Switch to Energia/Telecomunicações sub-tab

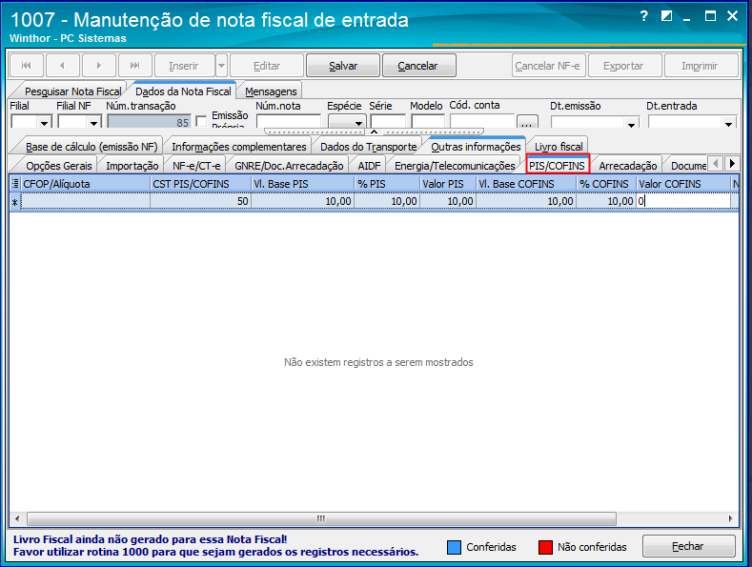(455, 166)
